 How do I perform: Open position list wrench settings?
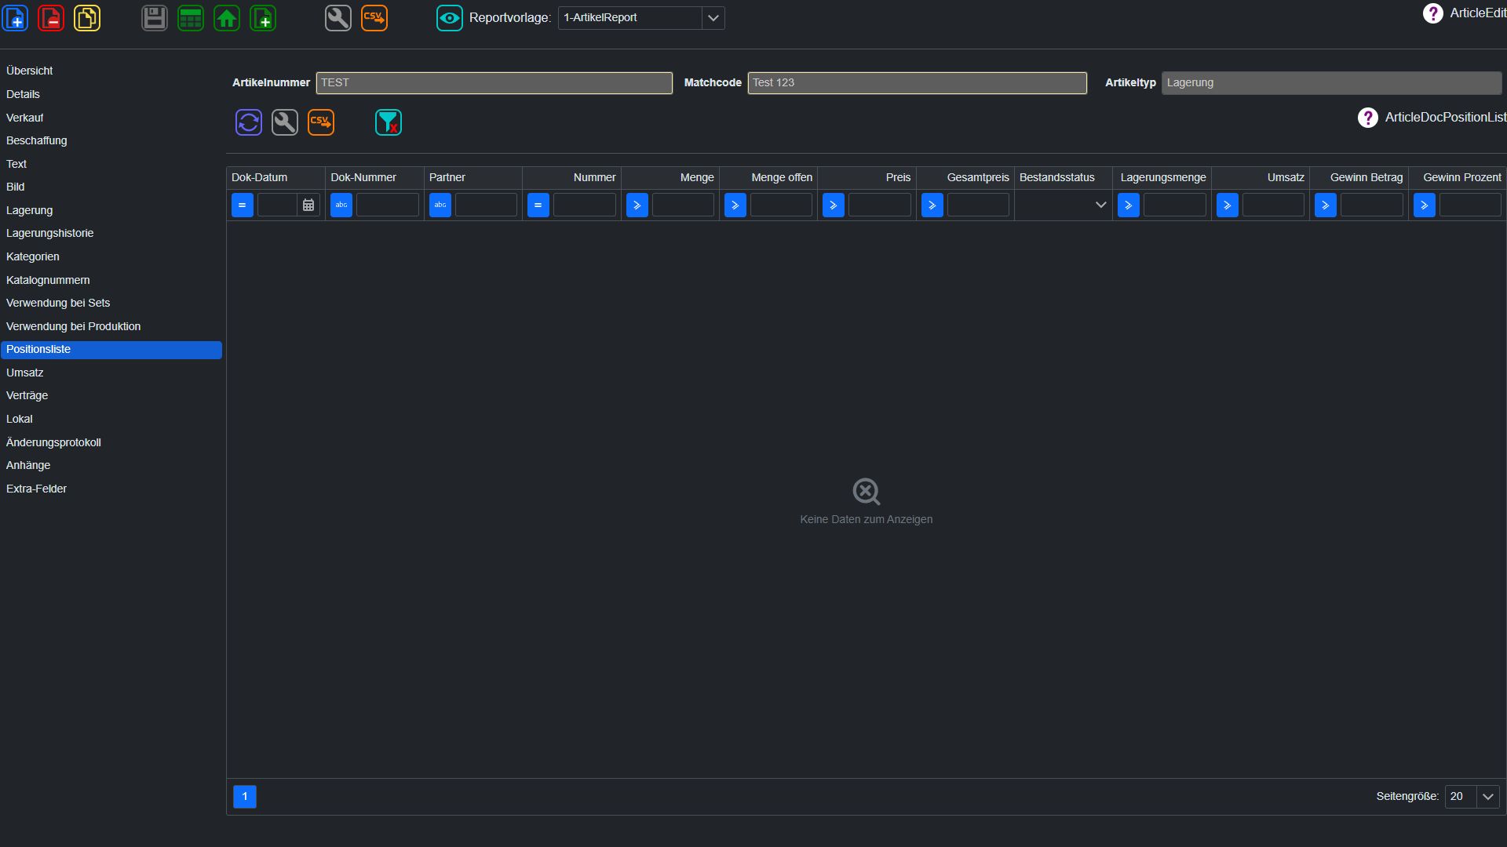[x=285, y=122]
